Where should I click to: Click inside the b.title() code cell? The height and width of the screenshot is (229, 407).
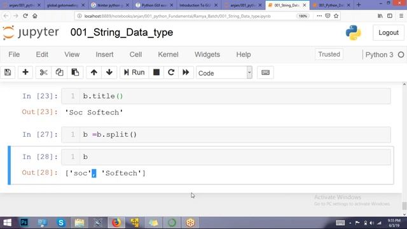226,96
